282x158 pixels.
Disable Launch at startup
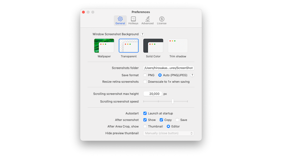pos(145,113)
